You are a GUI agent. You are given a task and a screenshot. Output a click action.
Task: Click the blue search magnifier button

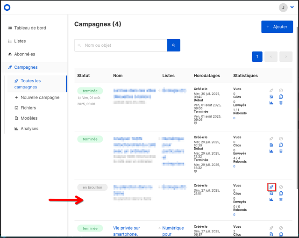click(173, 45)
